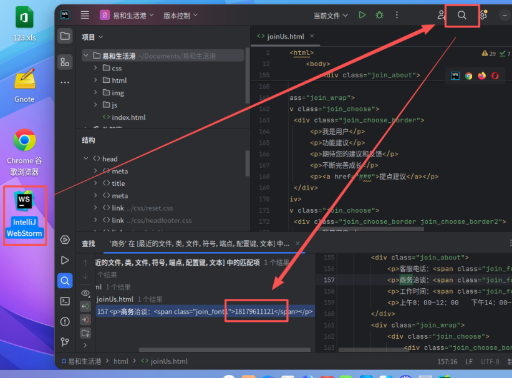Image resolution: width=512 pixels, height=378 pixels.
Task: Open the 易和生活港 project dropdown
Action: coord(127,15)
